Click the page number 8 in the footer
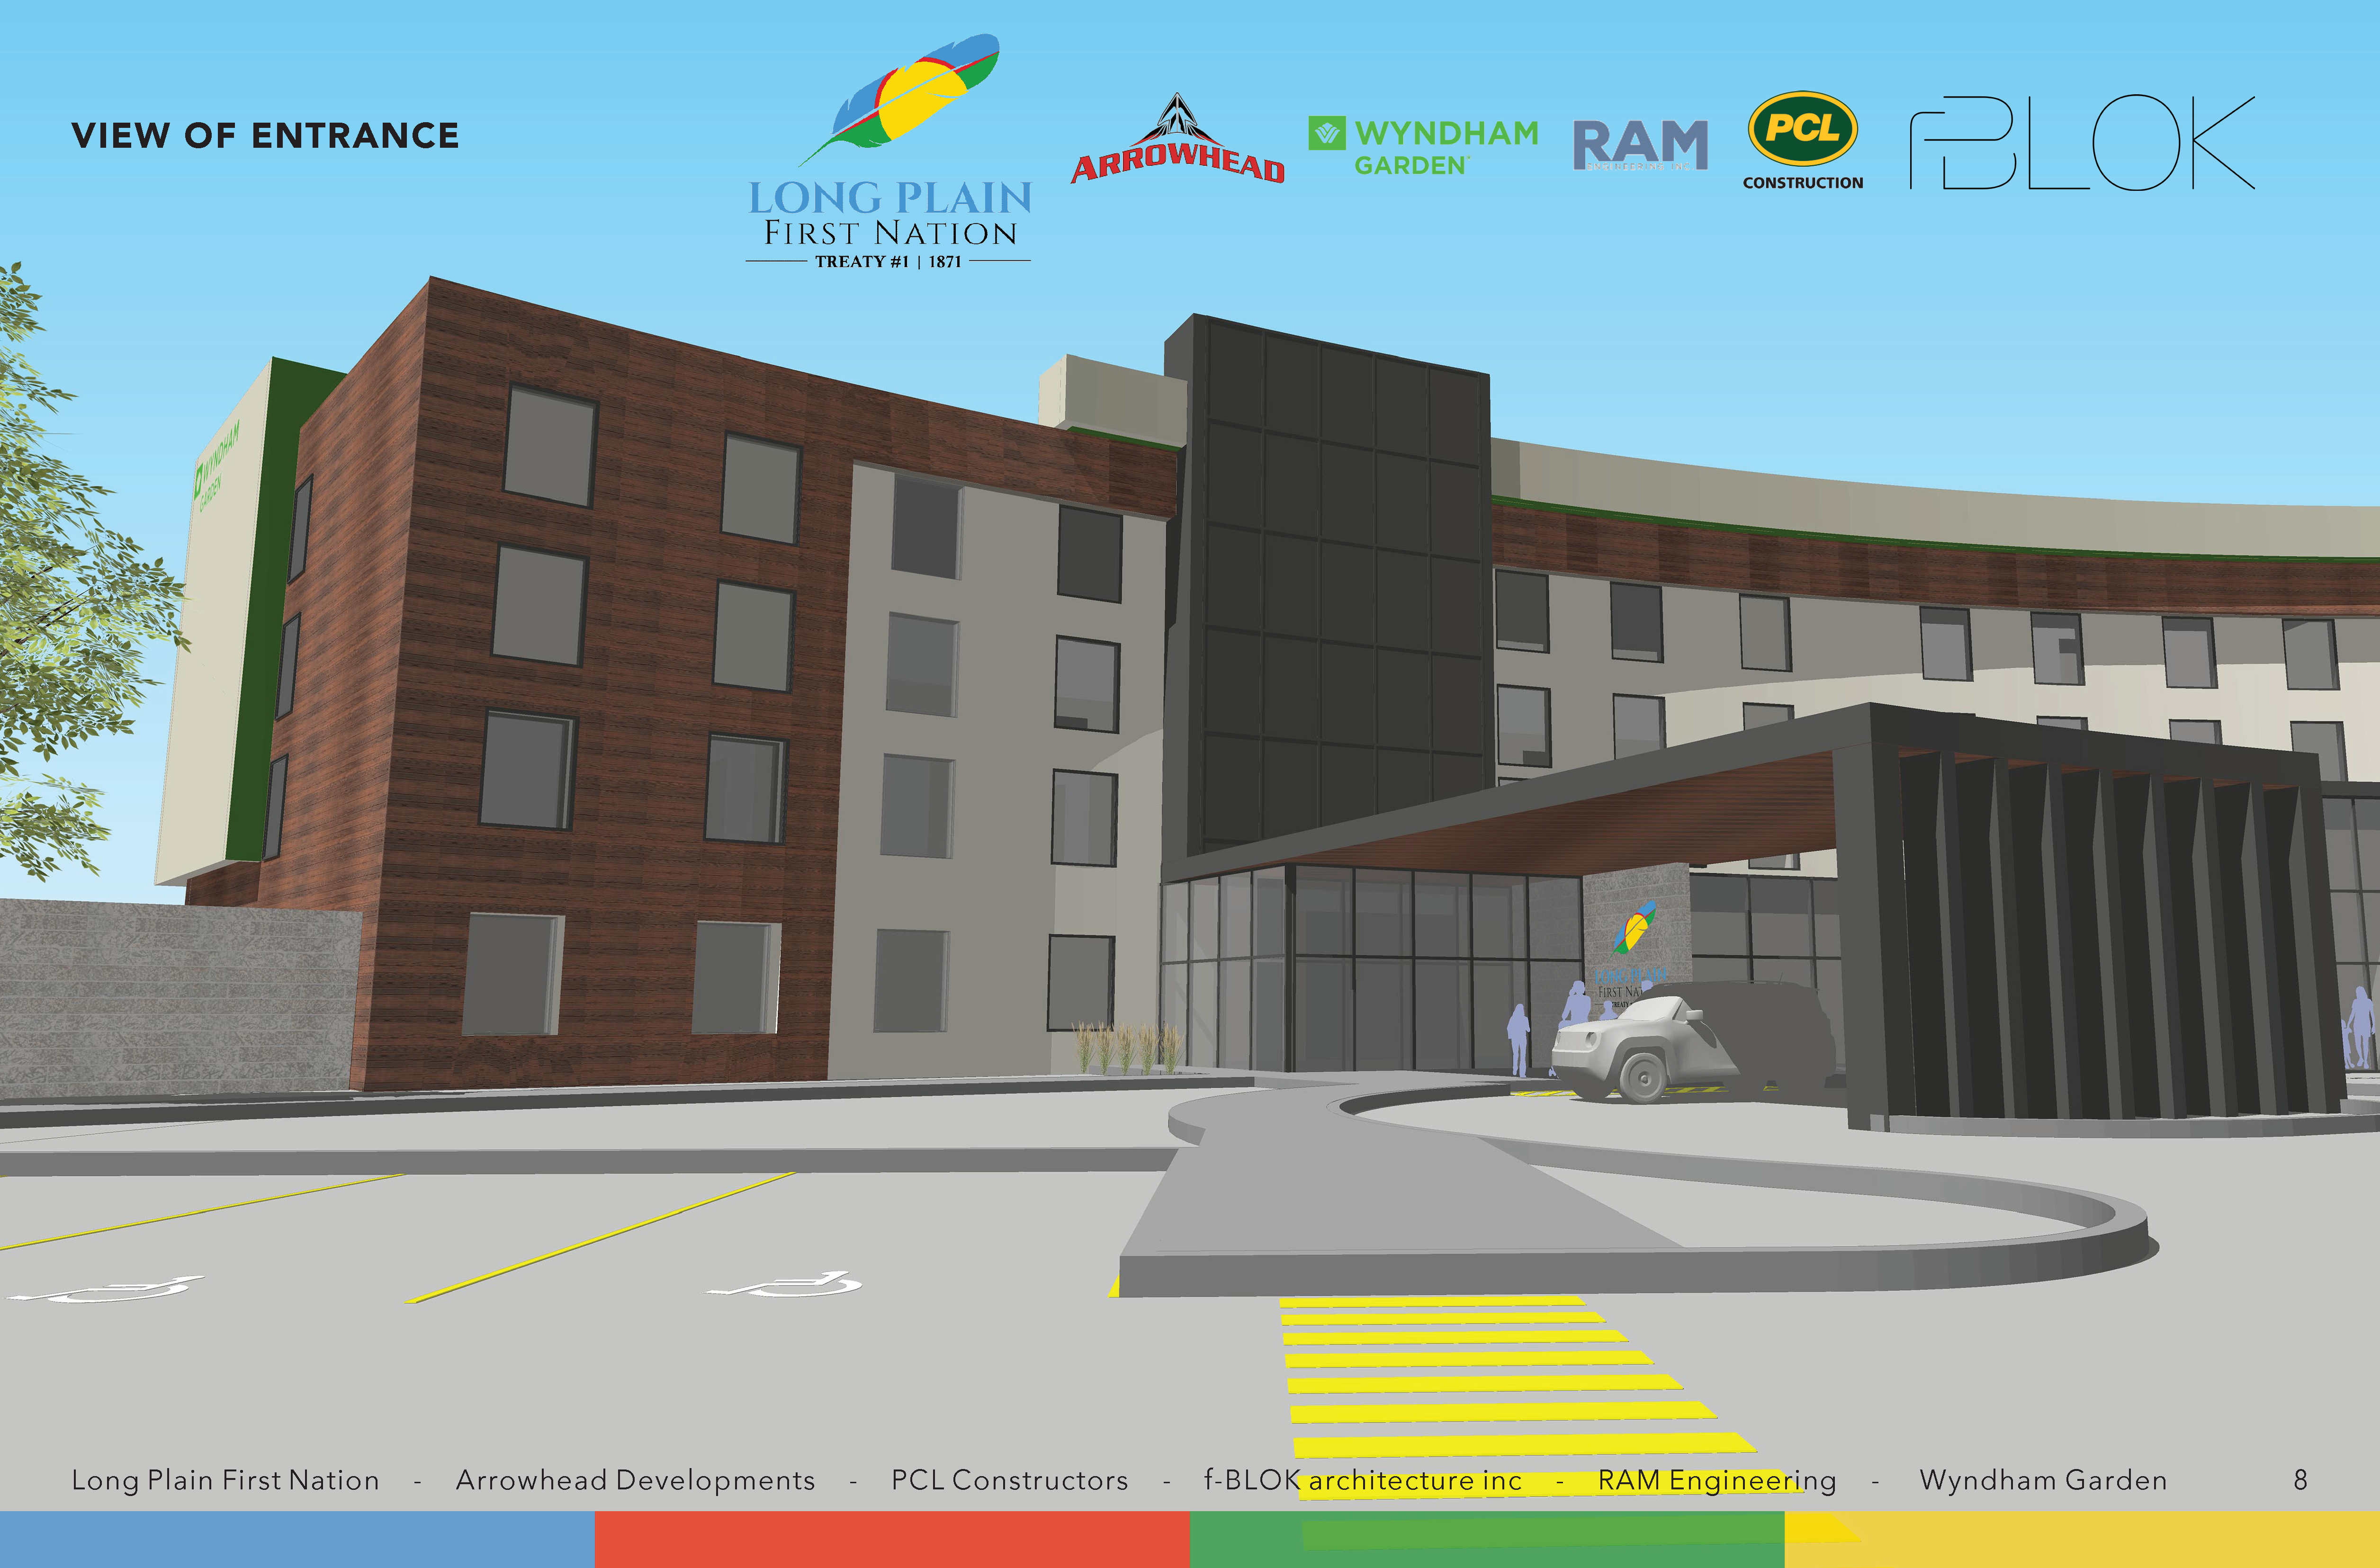 click(x=2300, y=1480)
